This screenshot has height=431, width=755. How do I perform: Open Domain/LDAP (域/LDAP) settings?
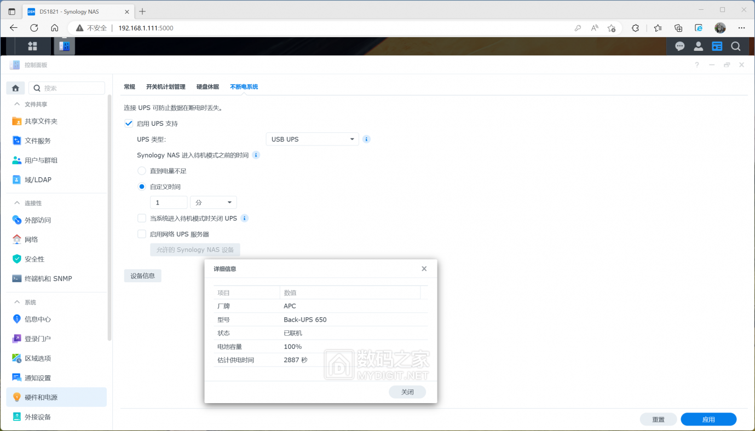coord(56,180)
